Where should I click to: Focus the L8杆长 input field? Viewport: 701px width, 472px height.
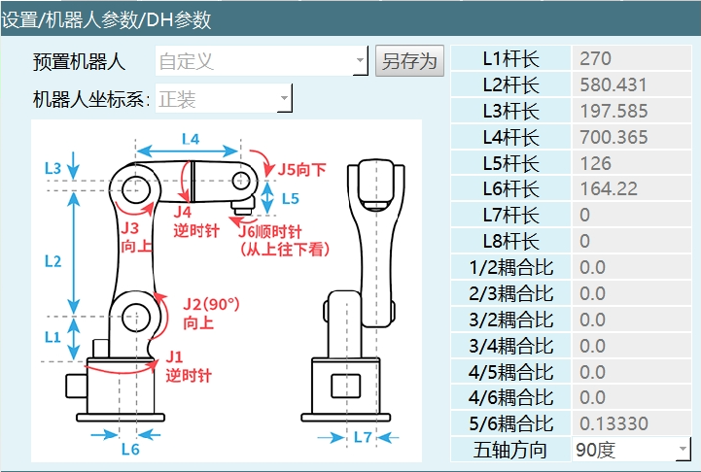click(633, 241)
